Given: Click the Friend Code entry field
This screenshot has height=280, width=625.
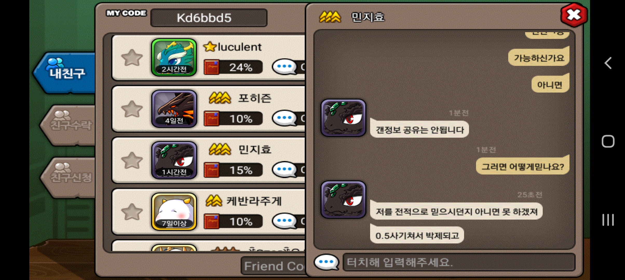Looking at the screenshot, I should (273, 266).
